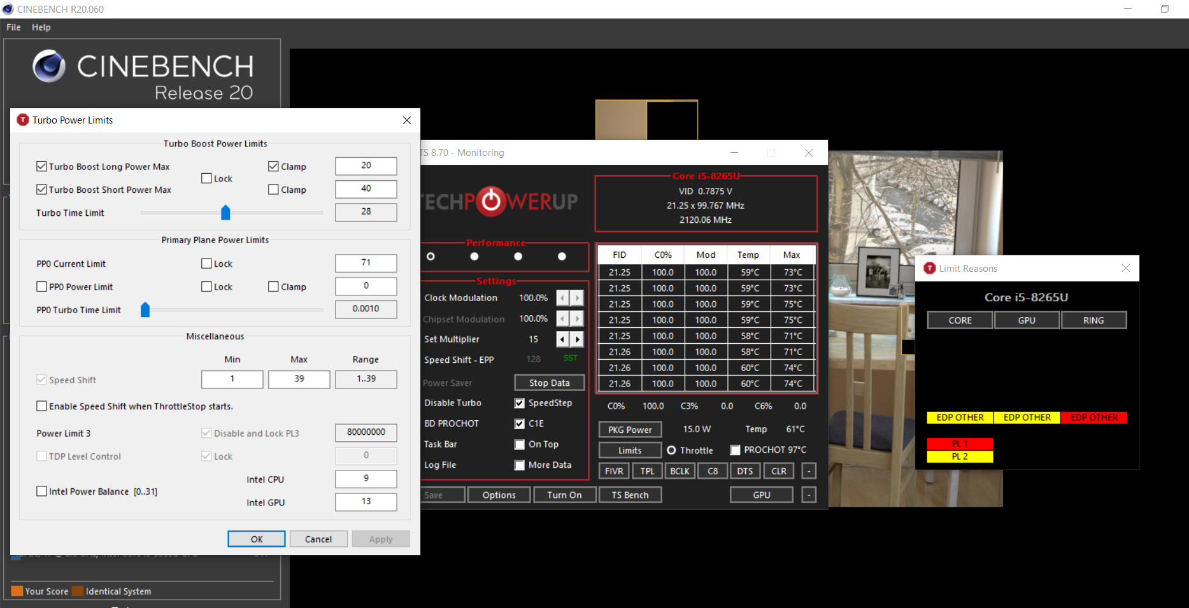Viewport: 1189px width, 608px height.
Task: Click the Intel GPU balance field
Action: 366,502
